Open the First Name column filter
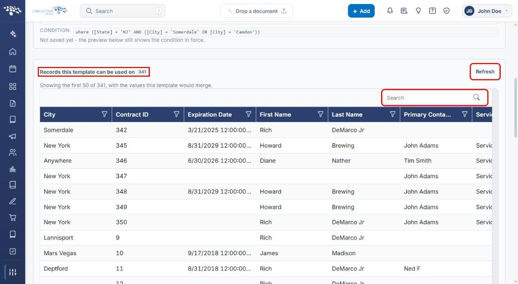Viewport: 518px width, 284px height. coord(320,114)
